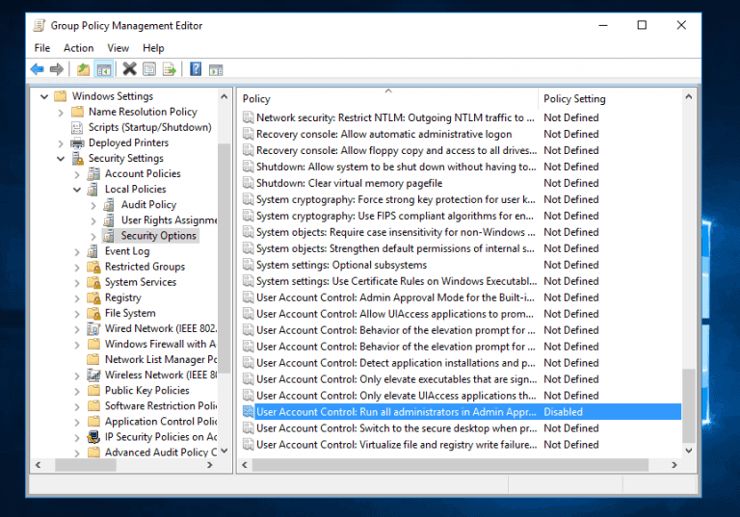
Task: Expand the Software Restriction Policies node
Action: point(77,406)
